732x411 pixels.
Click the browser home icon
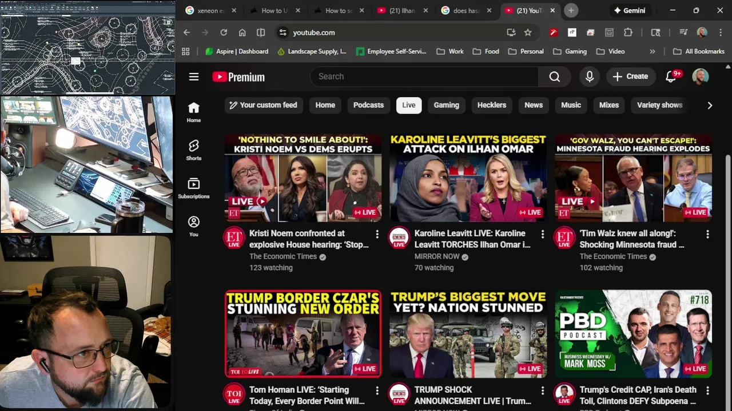[242, 33]
